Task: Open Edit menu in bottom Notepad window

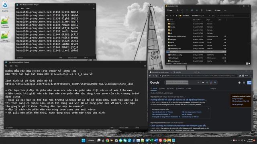Action: pos(11,66)
